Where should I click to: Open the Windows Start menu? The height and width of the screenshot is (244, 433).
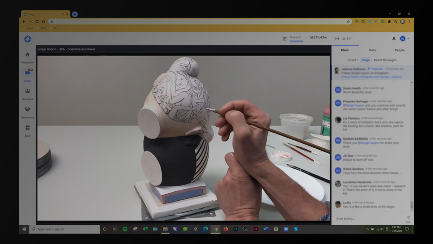coord(24,229)
